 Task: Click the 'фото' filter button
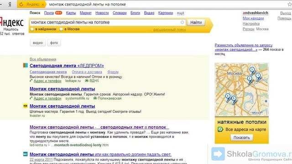coord(54,43)
